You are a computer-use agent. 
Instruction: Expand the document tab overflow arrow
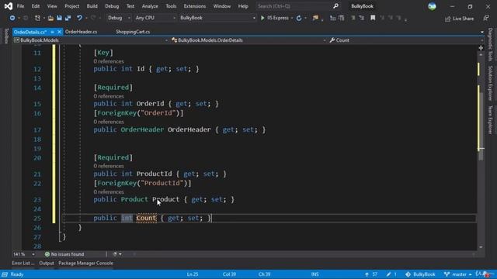point(481,32)
